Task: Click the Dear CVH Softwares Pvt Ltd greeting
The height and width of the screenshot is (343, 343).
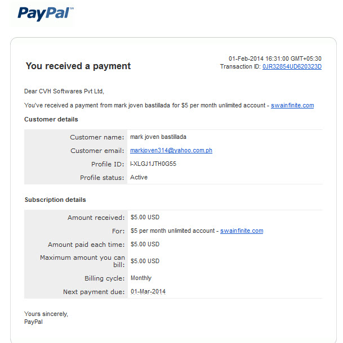Action: coord(64,91)
